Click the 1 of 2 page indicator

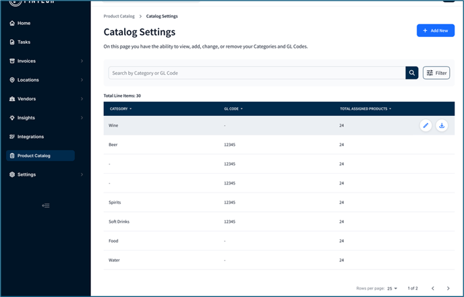click(x=413, y=288)
